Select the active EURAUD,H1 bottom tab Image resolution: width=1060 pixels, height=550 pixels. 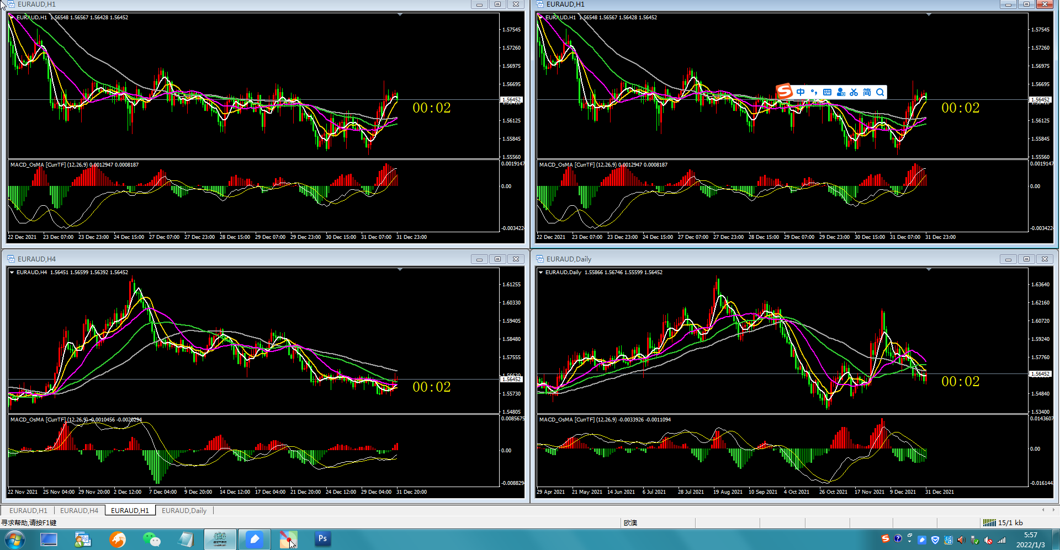130,510
